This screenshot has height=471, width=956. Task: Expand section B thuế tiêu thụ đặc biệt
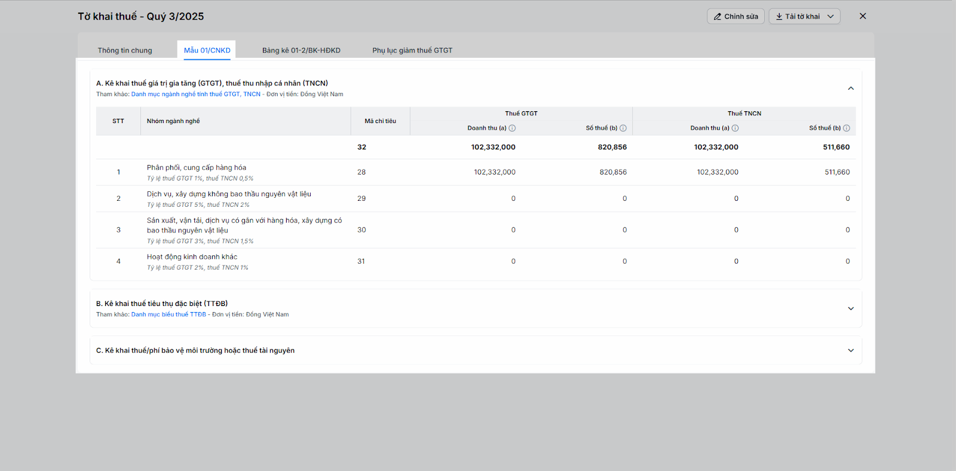point(850,308)
